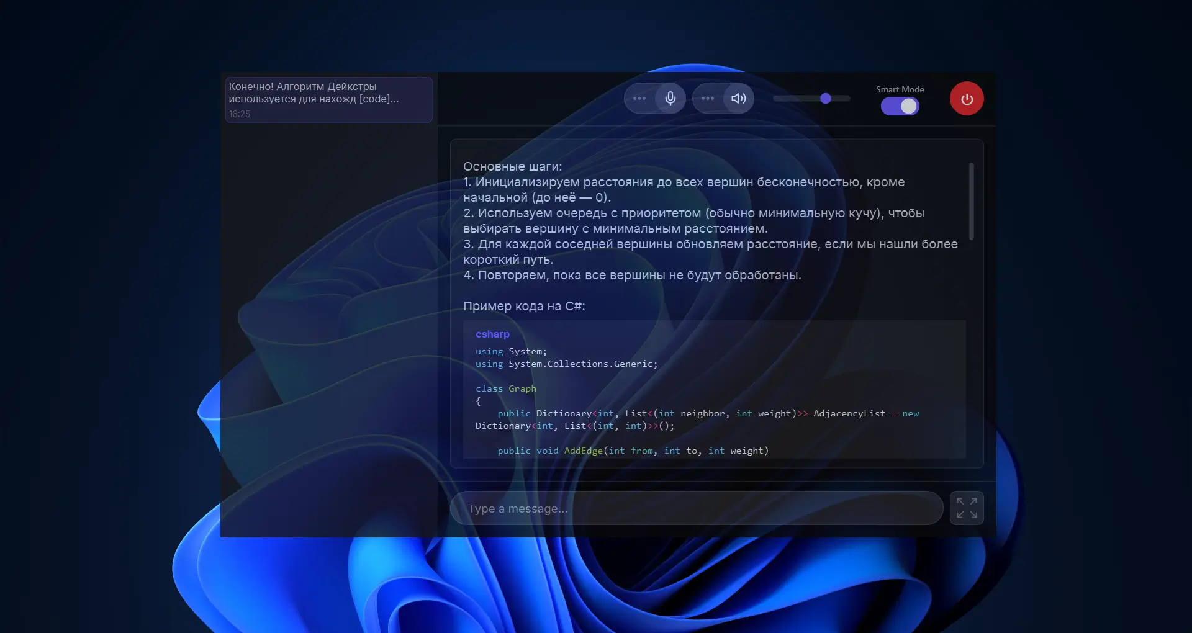
Task: Set the volume slider to maximum
Action: point(848,98)
